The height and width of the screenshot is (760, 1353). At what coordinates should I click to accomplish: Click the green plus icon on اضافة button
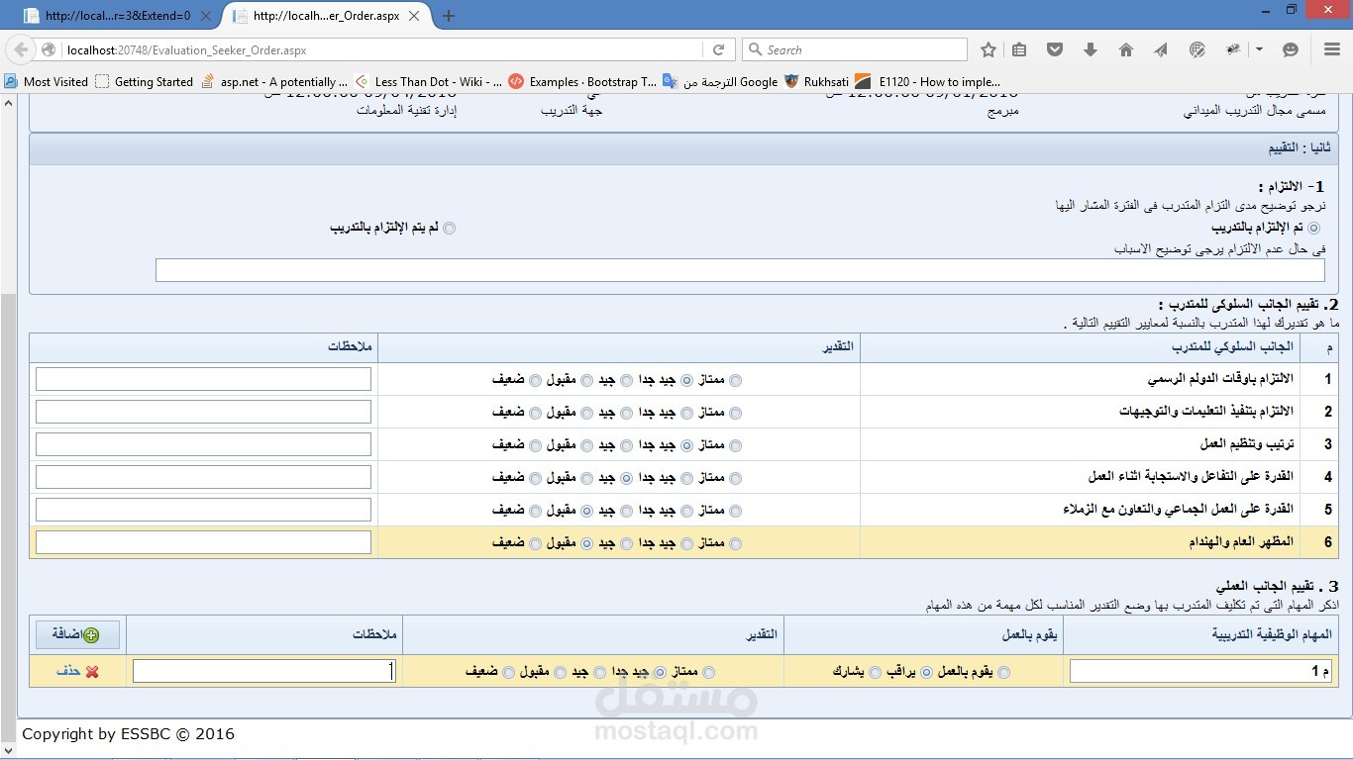click(91, 635)
